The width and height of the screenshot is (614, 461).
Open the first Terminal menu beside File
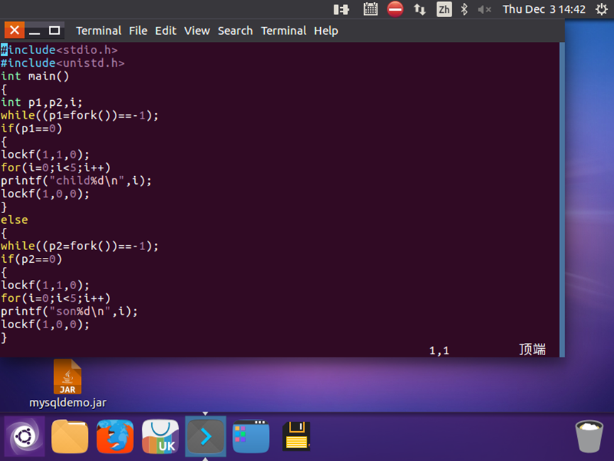[x=98, y=31]
